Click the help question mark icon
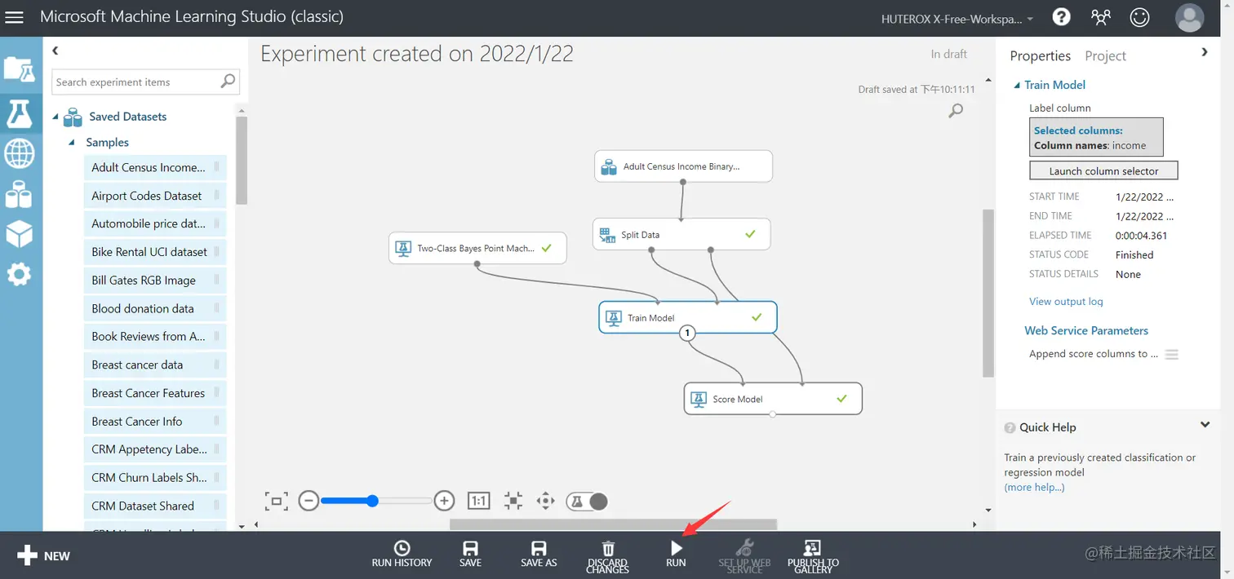 1061,17
